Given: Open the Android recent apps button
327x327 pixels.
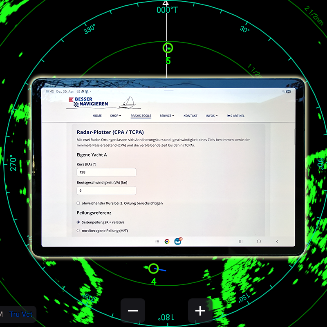Looking at the screenshot, I should pos(241,241).
